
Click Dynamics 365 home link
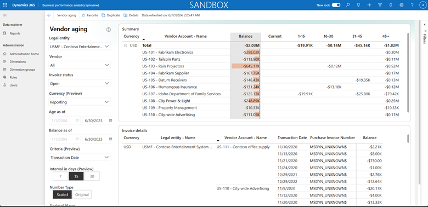(x=24, y=5)
